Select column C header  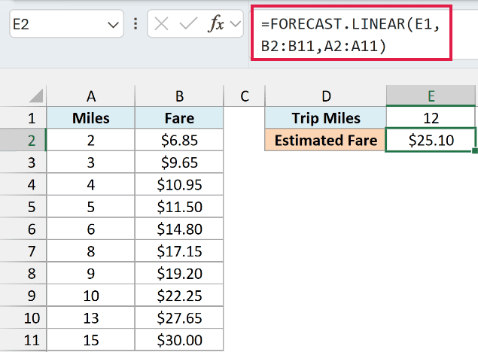244,96
